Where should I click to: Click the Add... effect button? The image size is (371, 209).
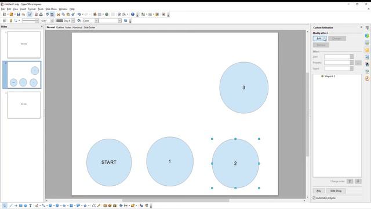pos(320,38)
